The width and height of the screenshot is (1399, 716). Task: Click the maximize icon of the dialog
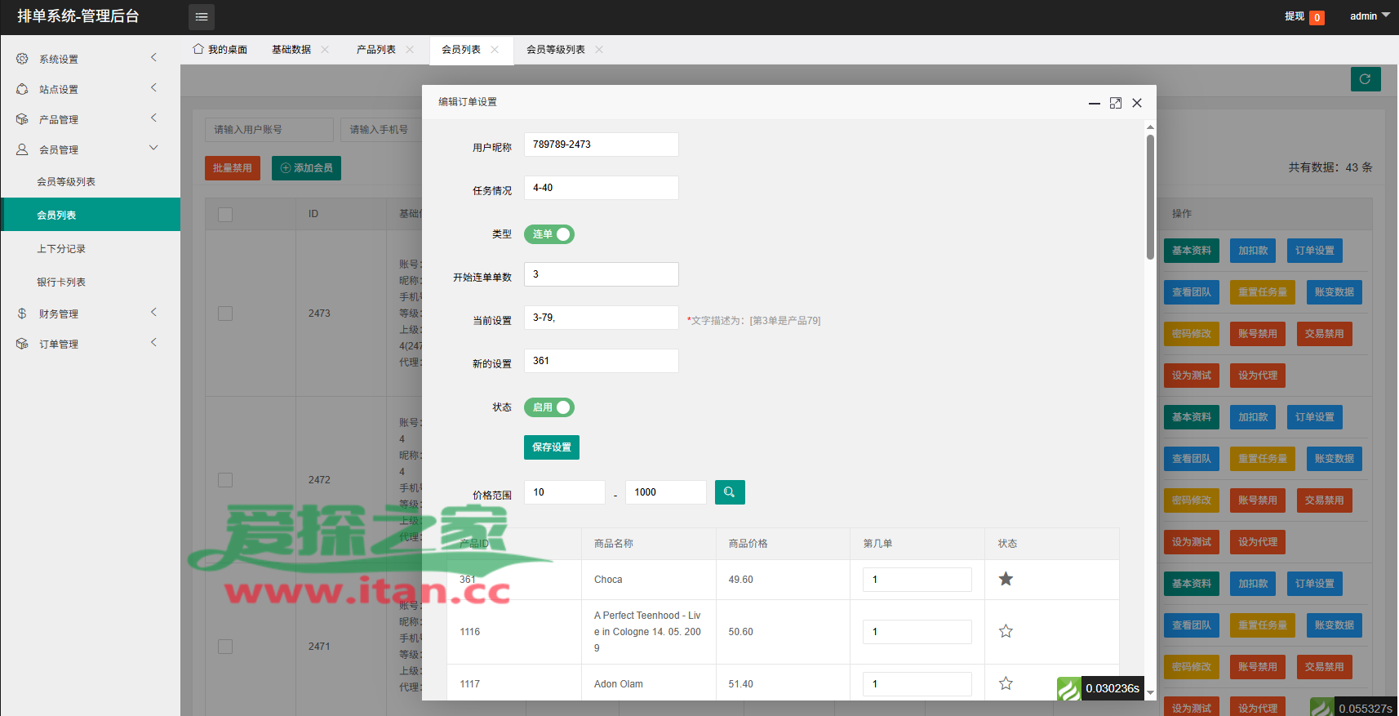(x=1115, y=103)
